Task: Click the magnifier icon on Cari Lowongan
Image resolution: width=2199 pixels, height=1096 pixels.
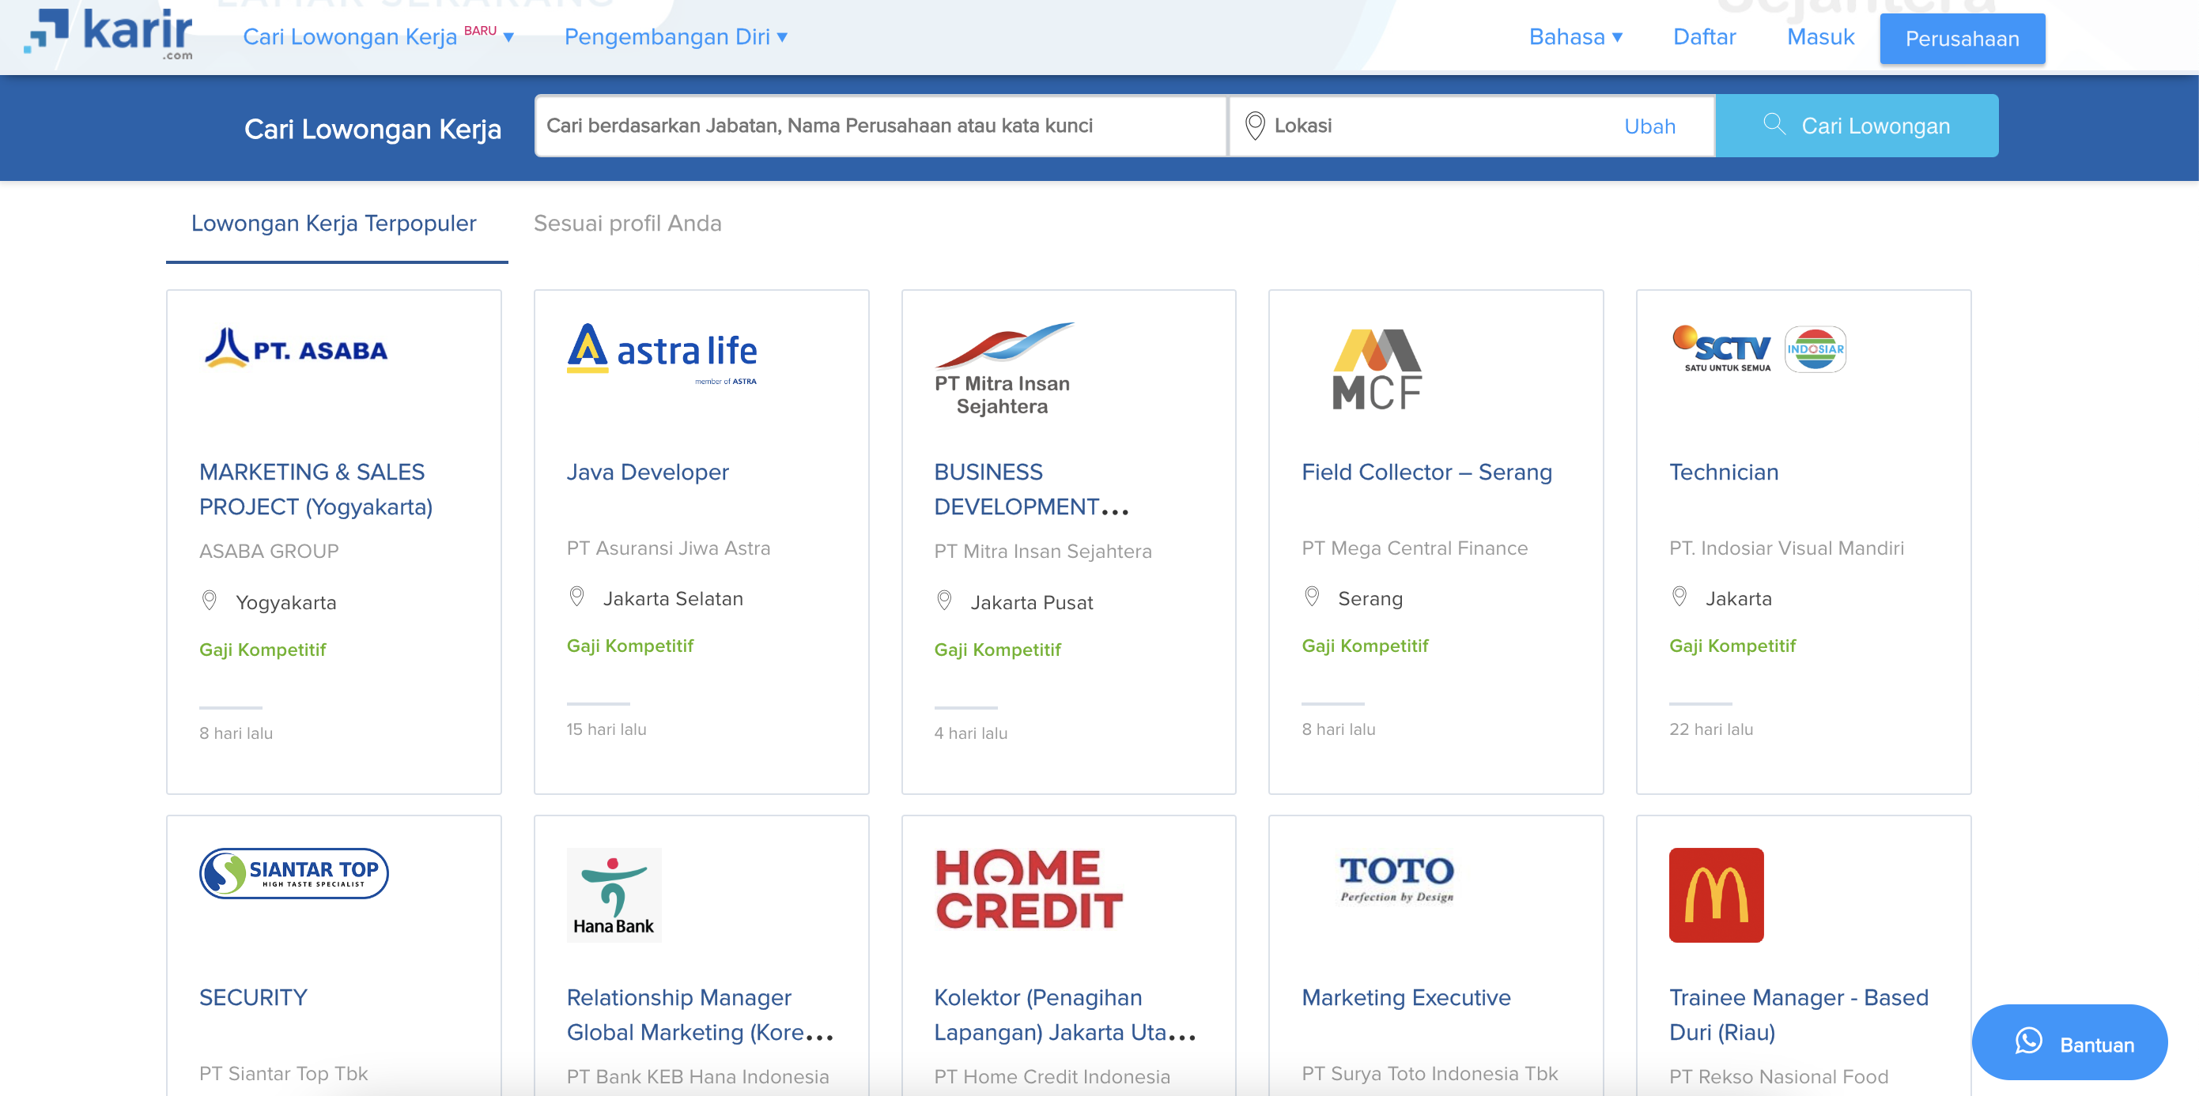Action: 1774,125
